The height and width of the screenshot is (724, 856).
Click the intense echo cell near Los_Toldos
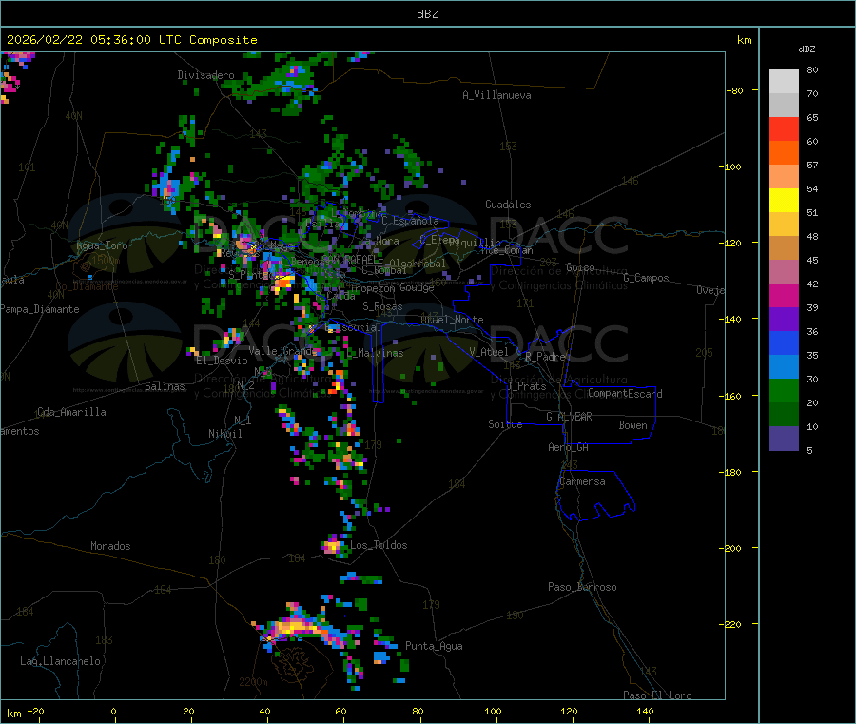332,546
